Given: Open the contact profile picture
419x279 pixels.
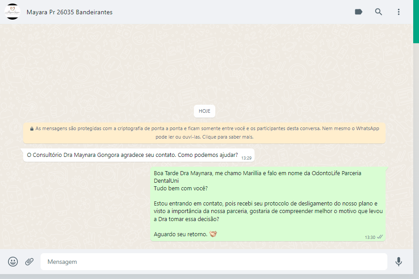Looking at the screenshot, I should coord(12,12).
